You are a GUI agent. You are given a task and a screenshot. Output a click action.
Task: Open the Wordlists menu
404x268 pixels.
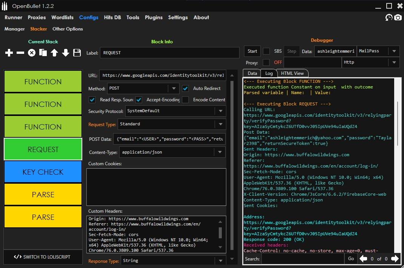point(62,17)
